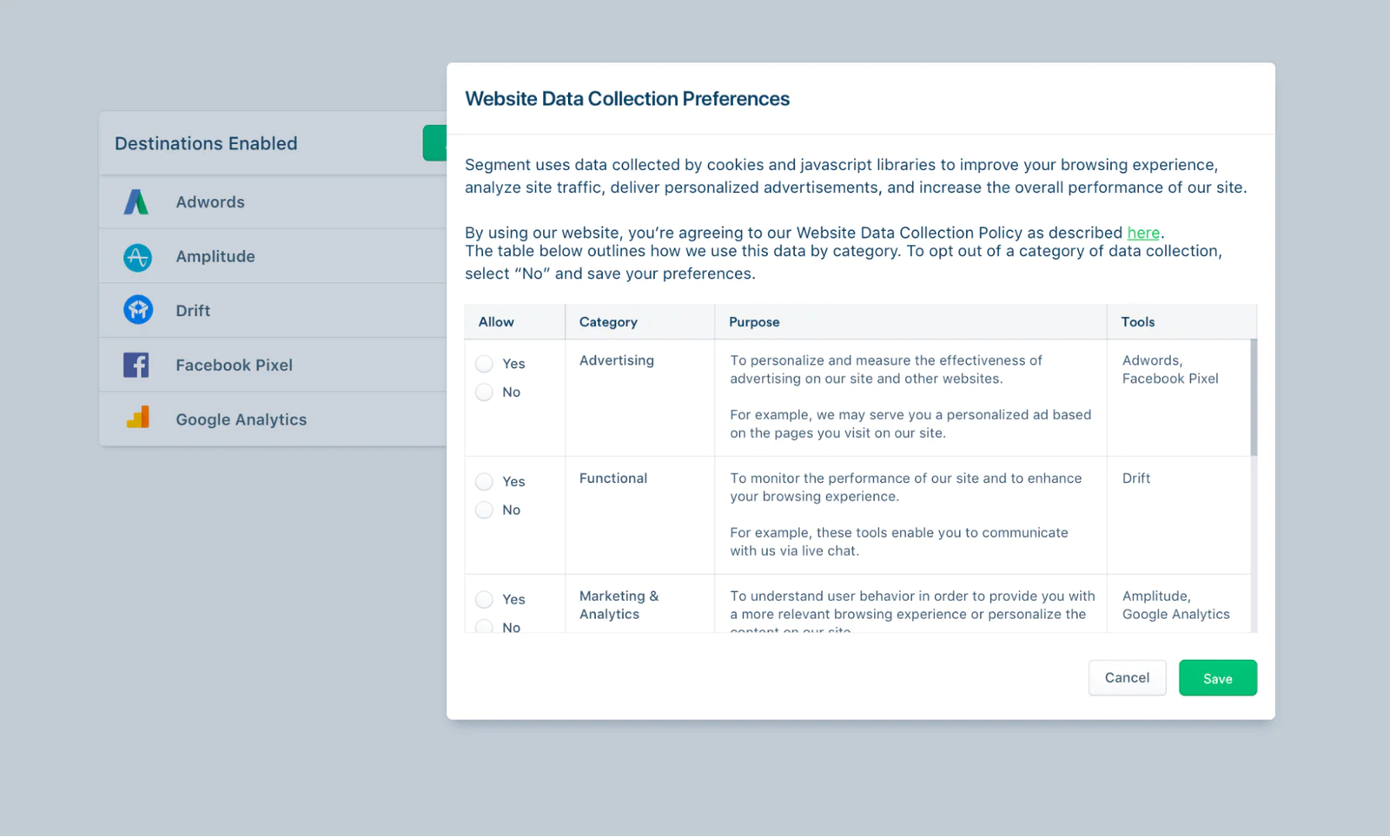The image size is (1390, 837).
Task: Select No for Advertising category
Action: [484, 392]
